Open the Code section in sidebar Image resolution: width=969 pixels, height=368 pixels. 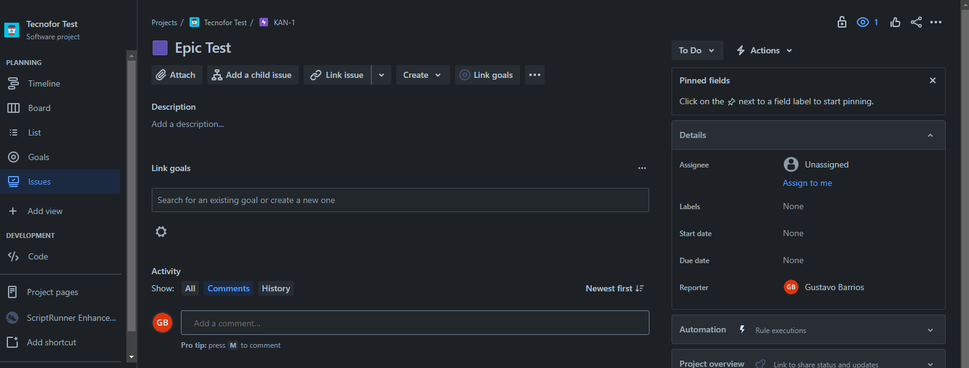click(38, 256)
